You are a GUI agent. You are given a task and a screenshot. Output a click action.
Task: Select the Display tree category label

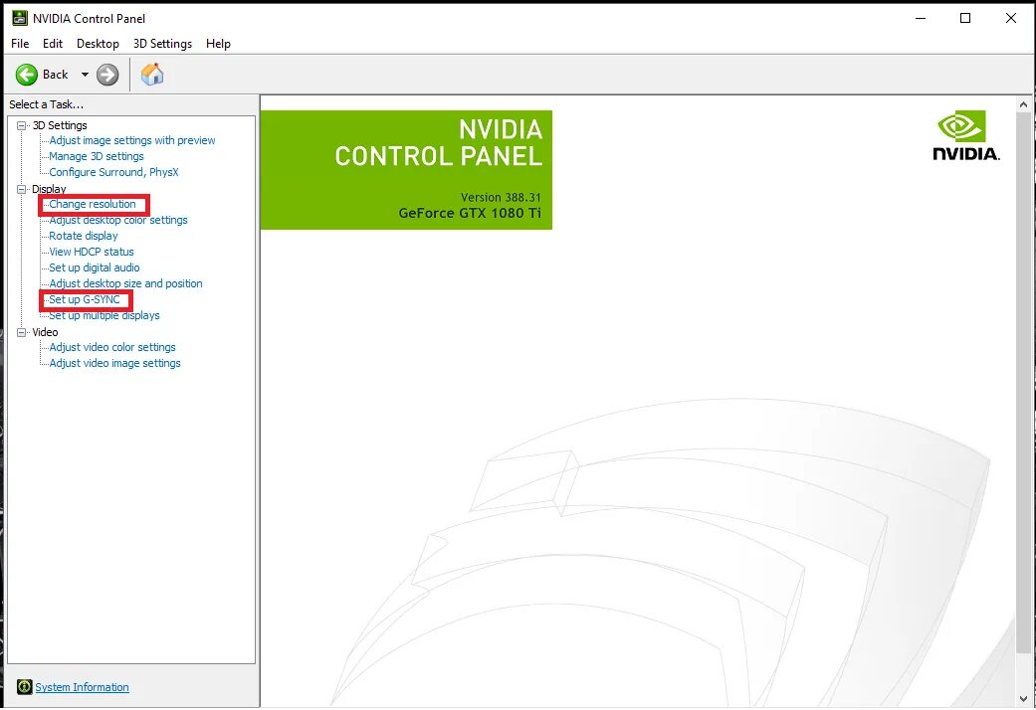click(x=49, y=189)
